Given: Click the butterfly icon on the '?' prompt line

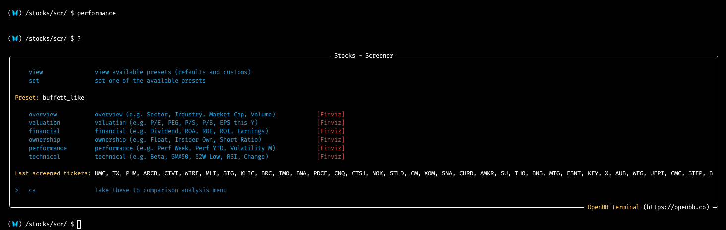Looking at the screenshot, I should (15, 38).
